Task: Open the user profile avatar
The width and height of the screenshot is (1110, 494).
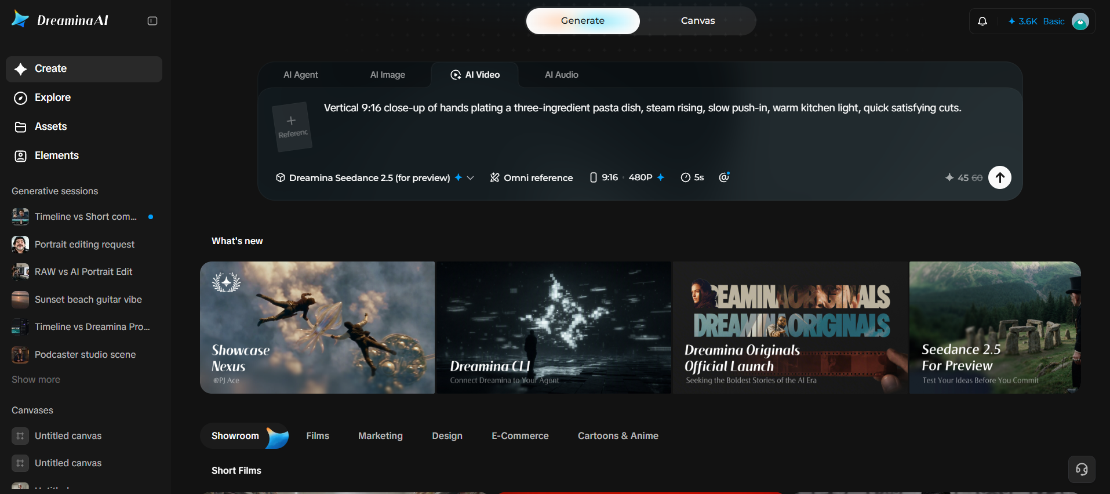Action: pos(1080,21)
